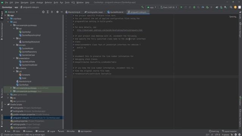
Task: Expand the manifests folder
Action: 8,19
